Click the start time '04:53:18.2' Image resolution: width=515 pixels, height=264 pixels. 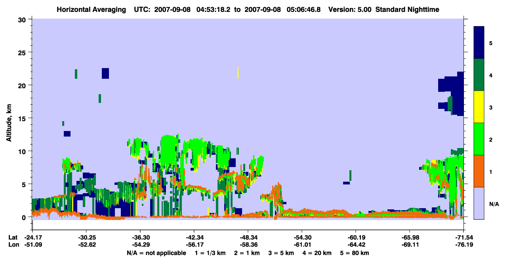tap(214, 9)
